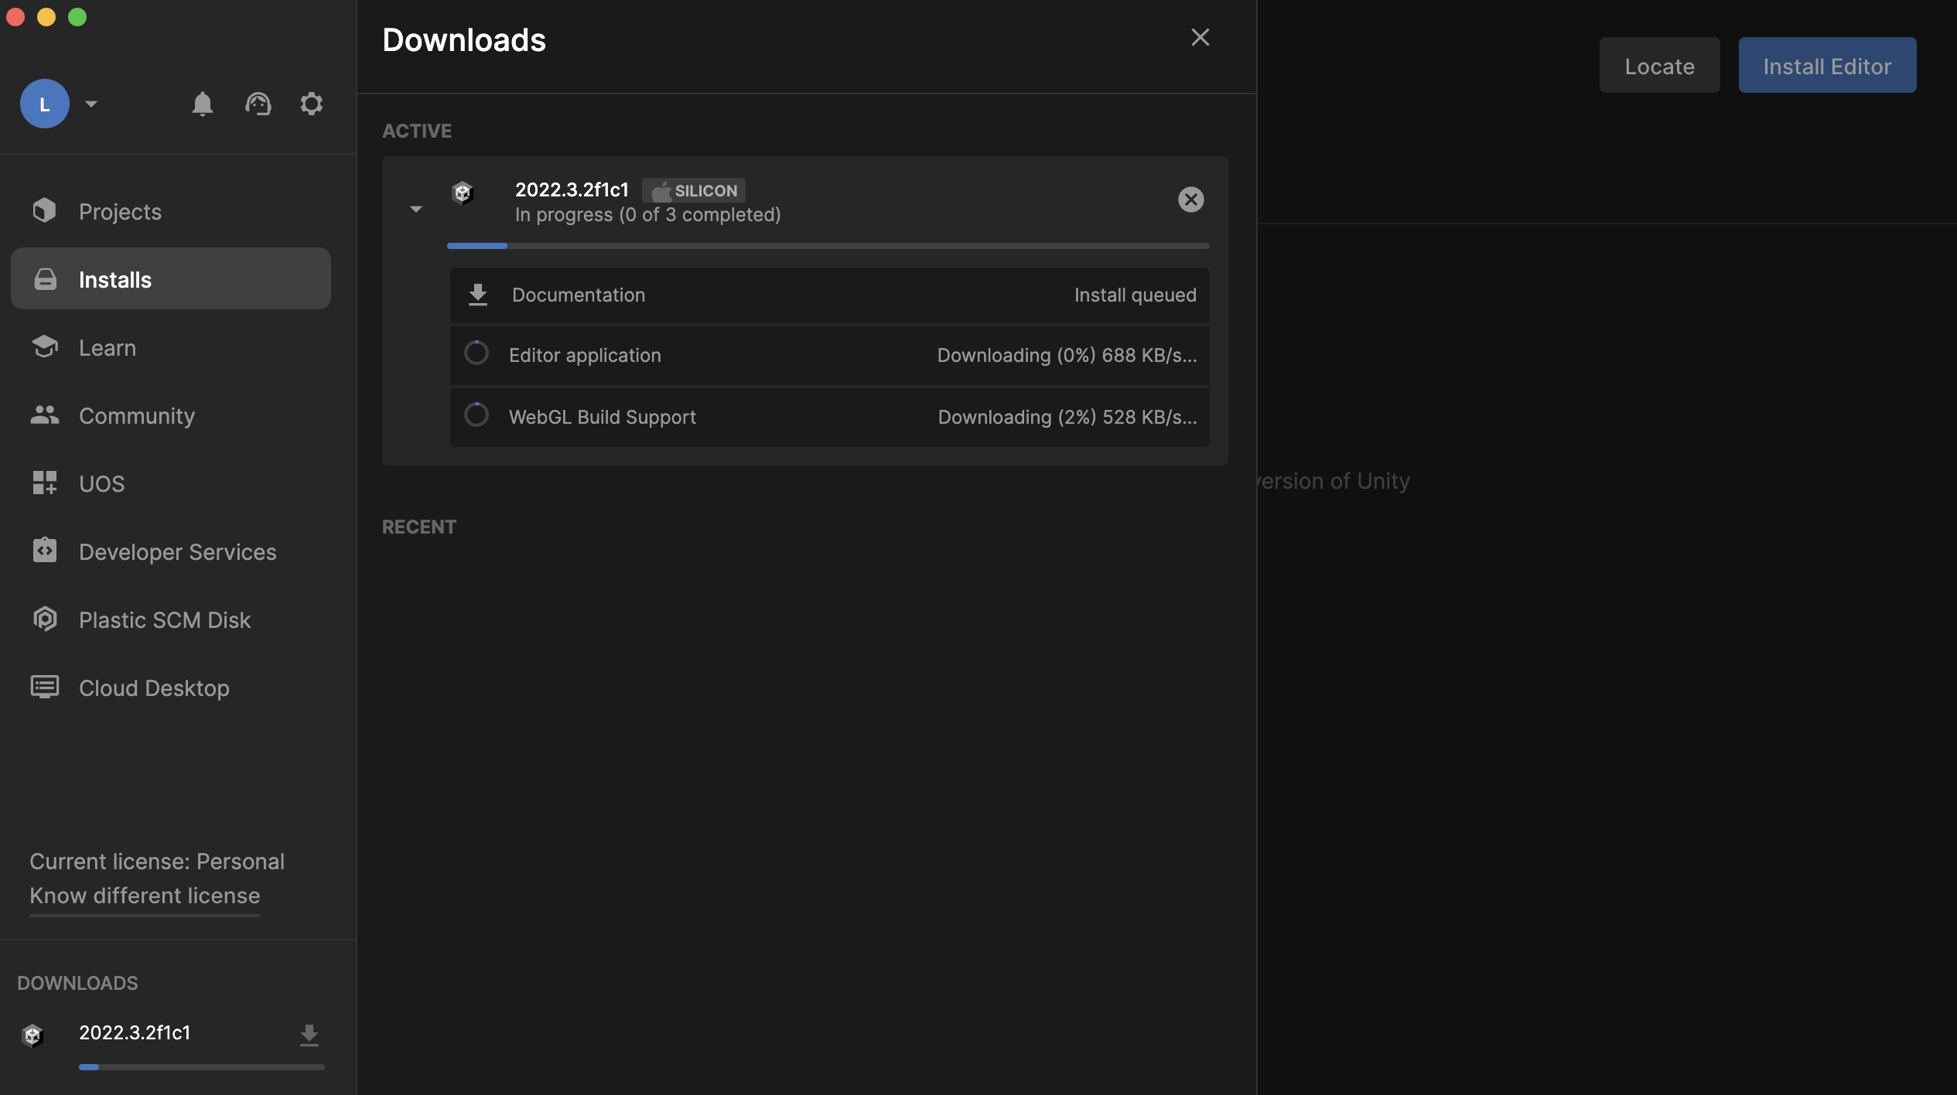Select the WebGL Build Support label
This screenshot has height=1095, width=1957.
[x=603, y=417]
